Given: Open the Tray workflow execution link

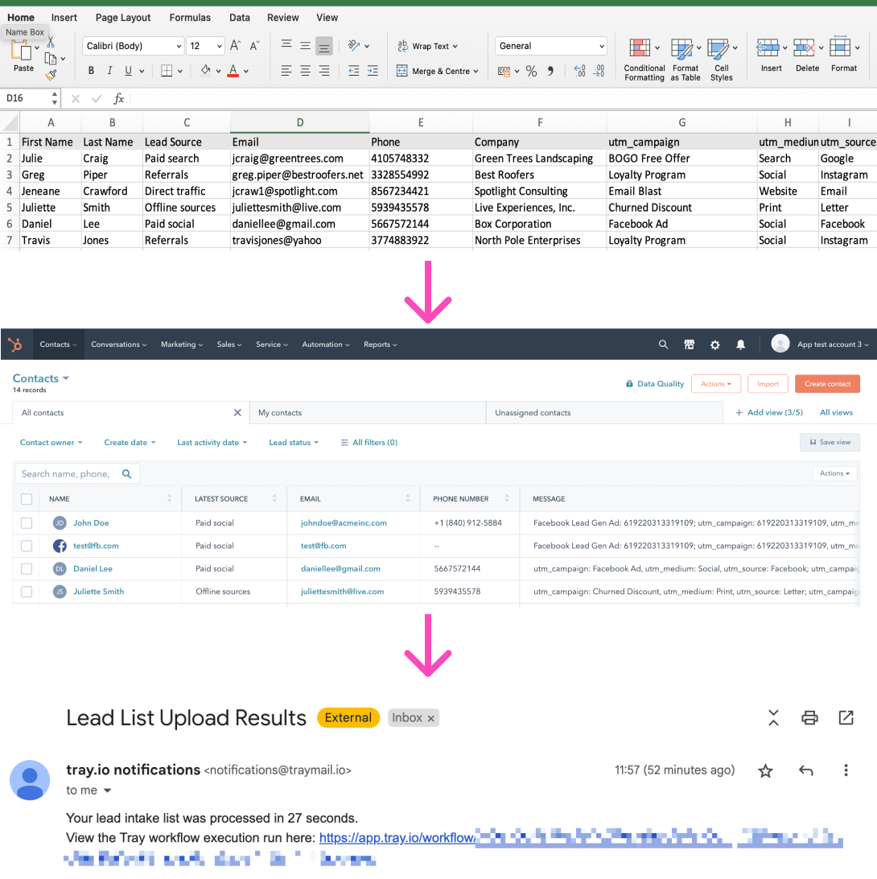Looking at the screenshot, I should click(397, 838).
